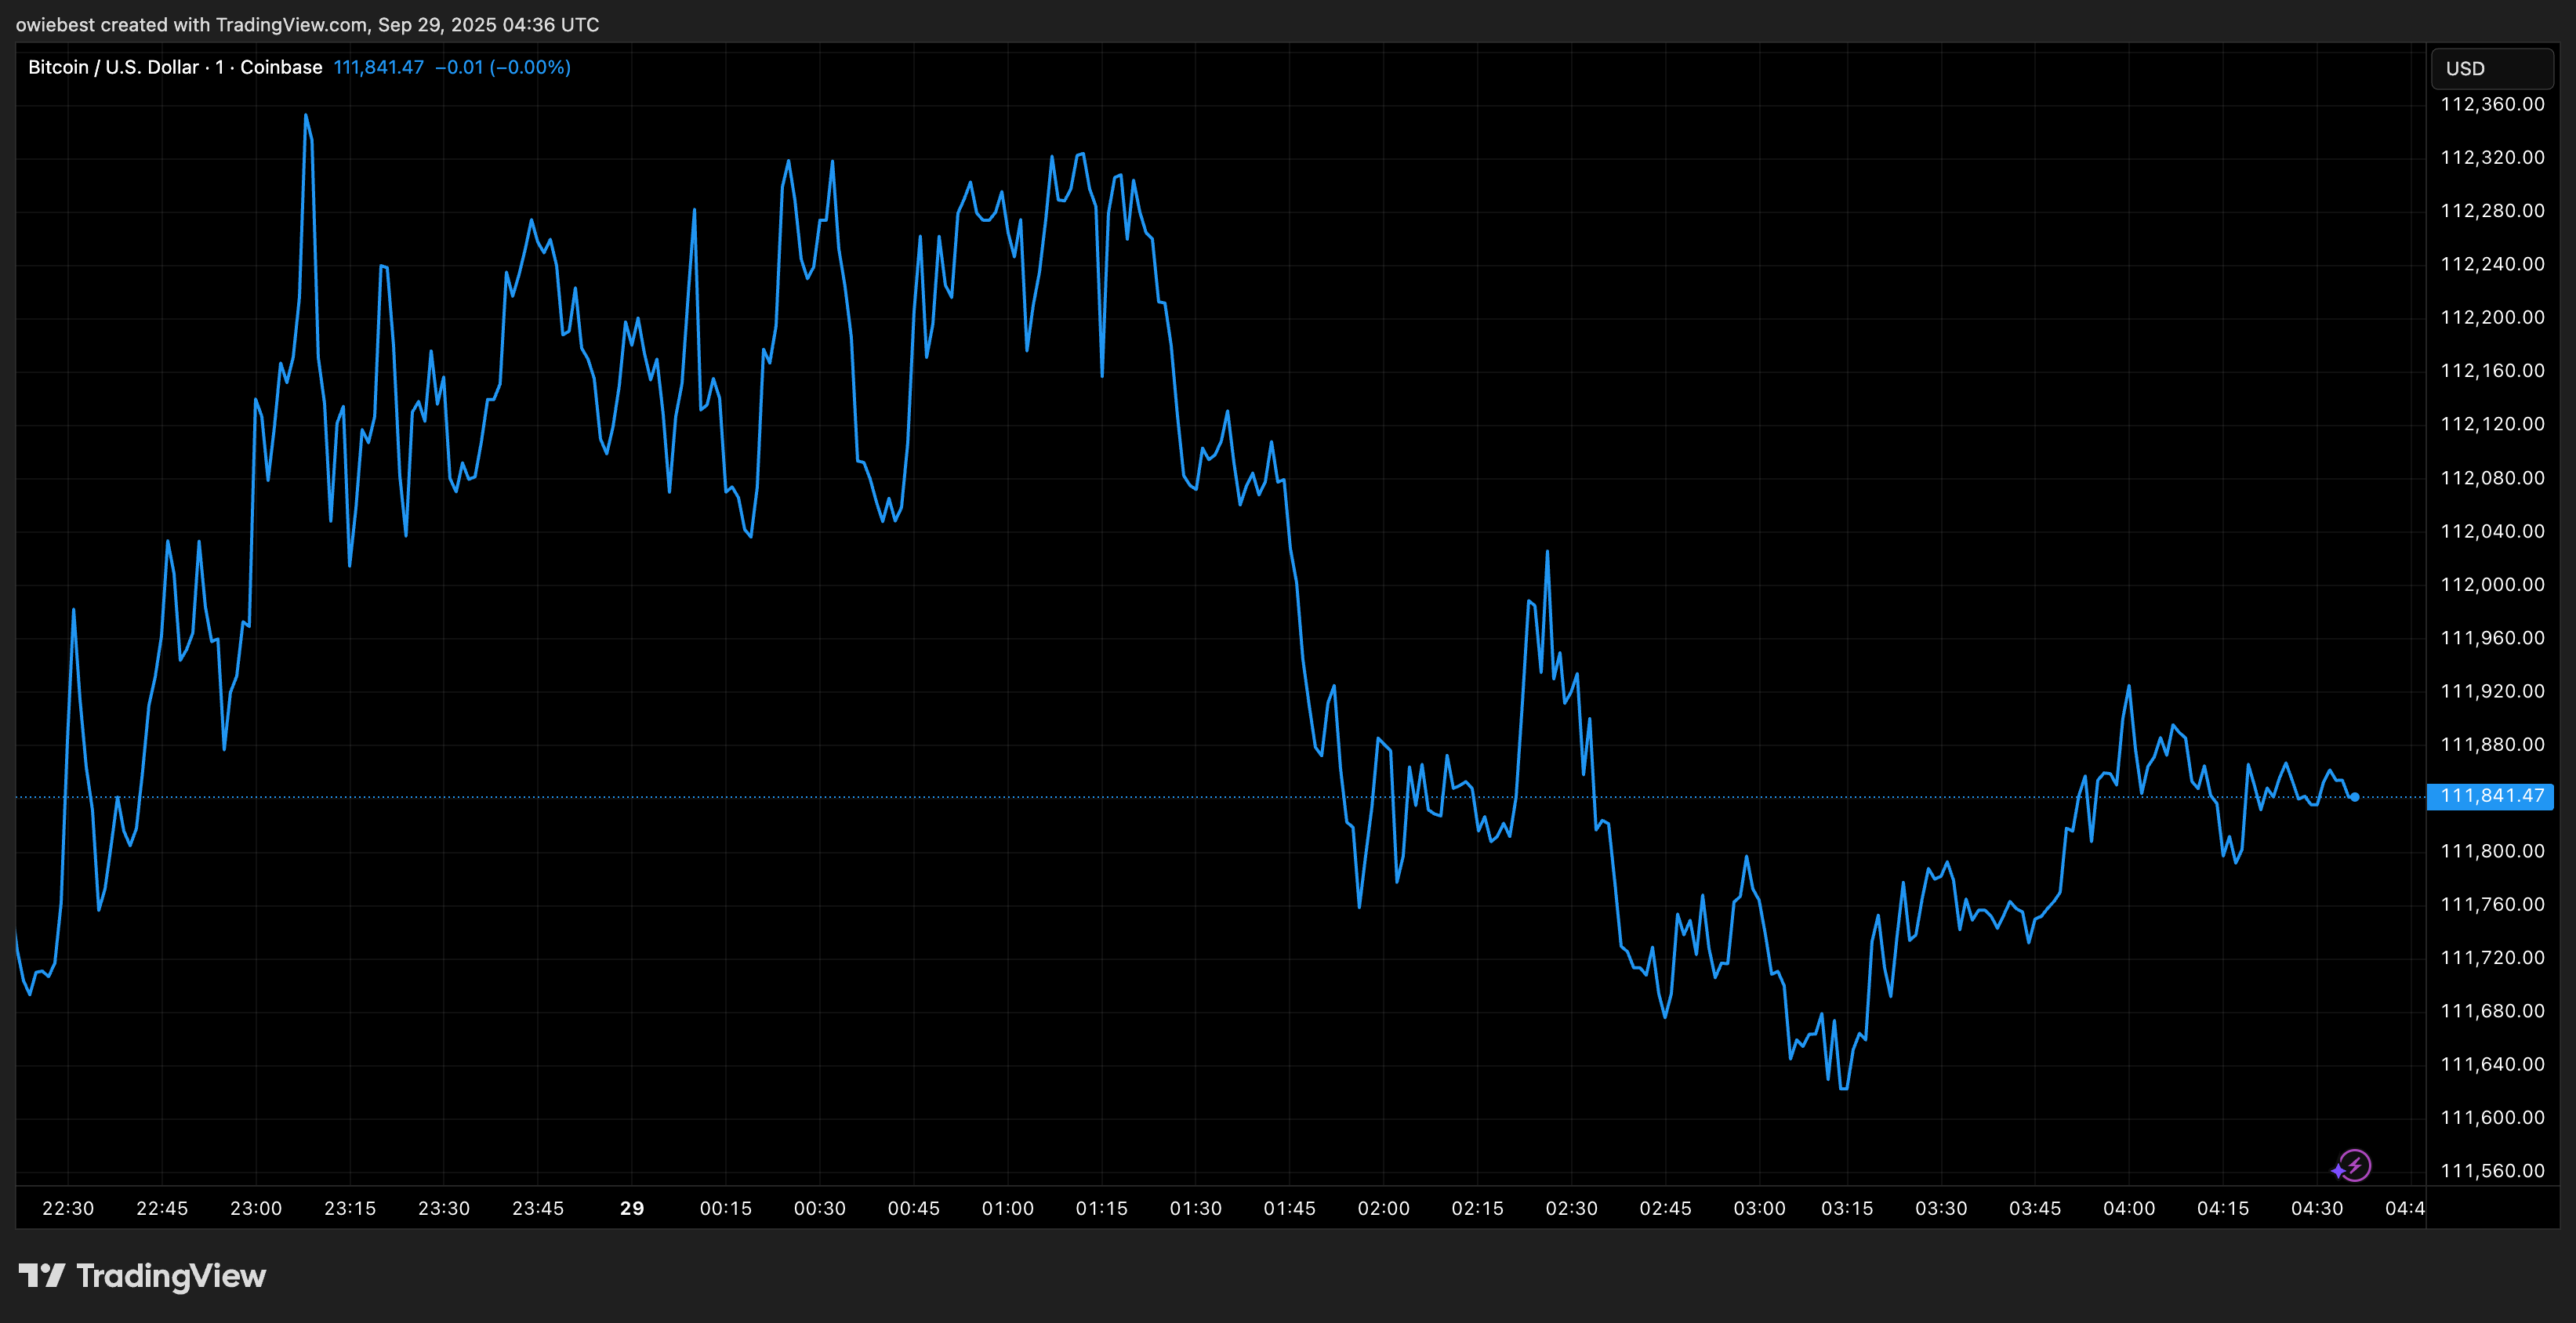The height and width of the screenshot is (1323, 2576).
Task: Click the blue 111,841.47 value in legend
Action: tap(378, 67)
